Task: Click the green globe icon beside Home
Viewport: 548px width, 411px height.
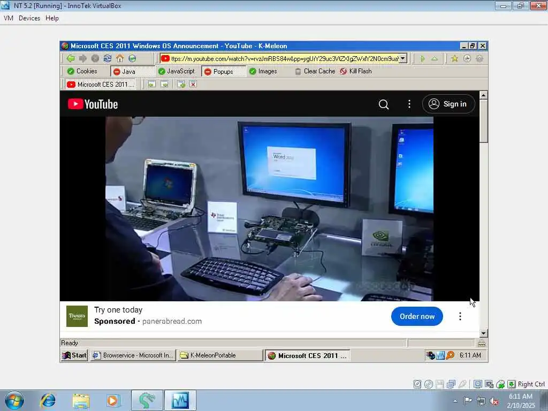Action: click(x=132, y=58)
